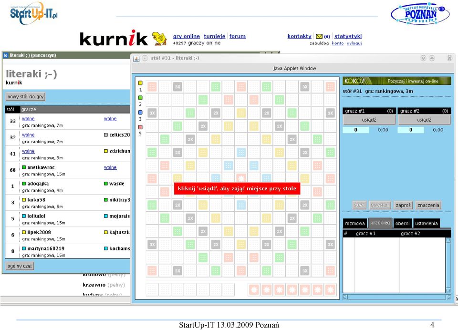Click the Poznan network logo
This screenshot has height=330, width=458.
[420, 13]
